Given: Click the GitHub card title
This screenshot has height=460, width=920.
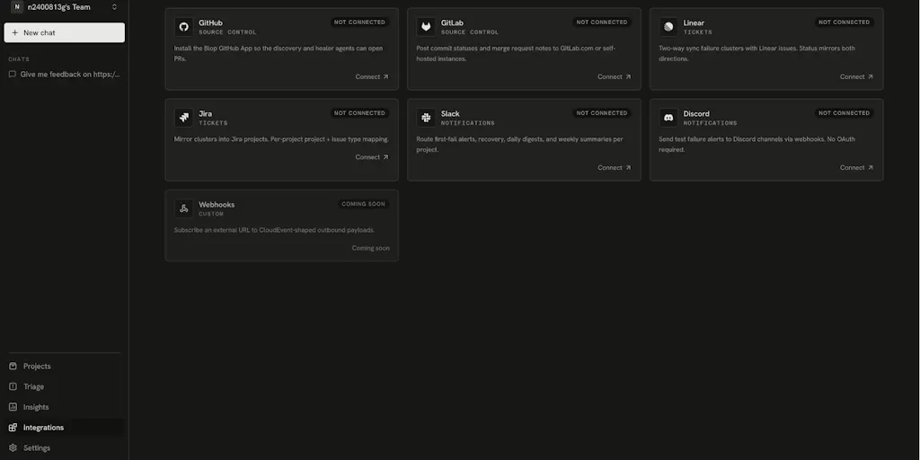Looking at the screenshot, I should pos(210,22).
